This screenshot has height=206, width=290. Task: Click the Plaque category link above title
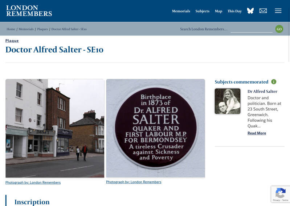point(12,41)
